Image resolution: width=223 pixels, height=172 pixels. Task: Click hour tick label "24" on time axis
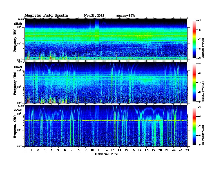pyautogui.click(x=187, y=150)
